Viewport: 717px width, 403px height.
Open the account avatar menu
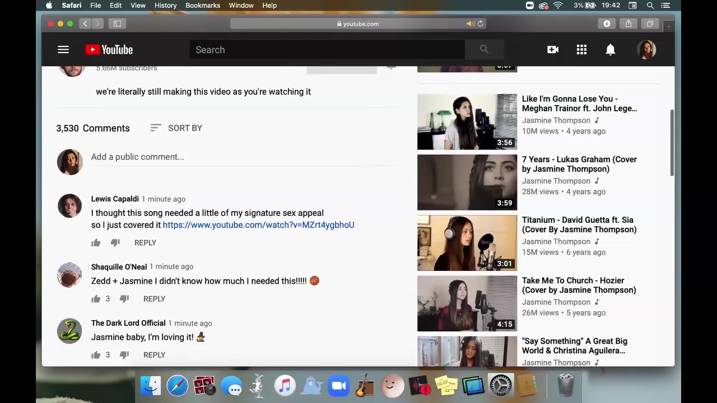pos(646,50)
